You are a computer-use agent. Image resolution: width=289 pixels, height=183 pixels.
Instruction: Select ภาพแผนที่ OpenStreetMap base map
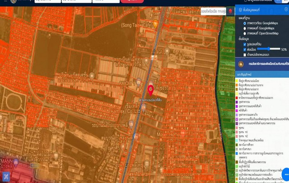[245, 34]
